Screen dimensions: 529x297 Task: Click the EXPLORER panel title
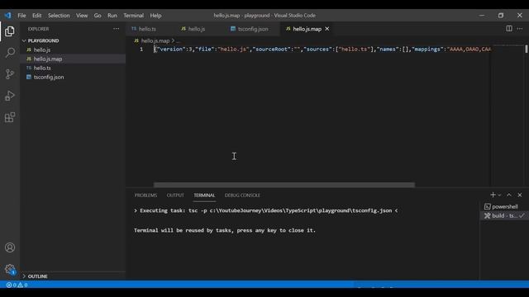[39, 29]
